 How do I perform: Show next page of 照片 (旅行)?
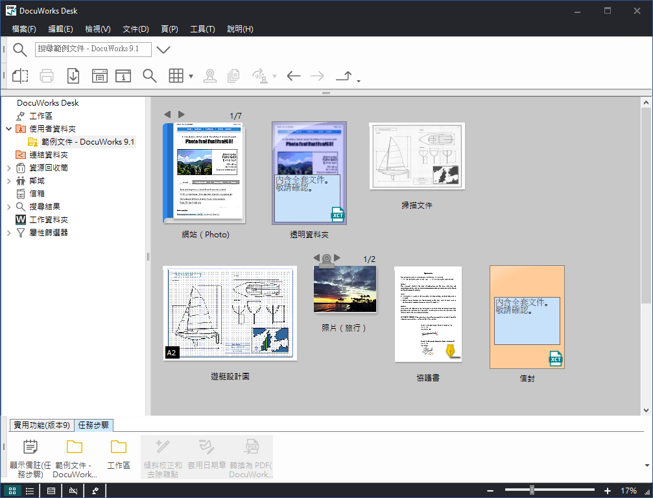[x=337, y=257]
